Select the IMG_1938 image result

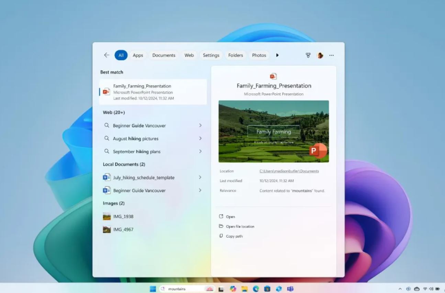[x=123, y=216]
